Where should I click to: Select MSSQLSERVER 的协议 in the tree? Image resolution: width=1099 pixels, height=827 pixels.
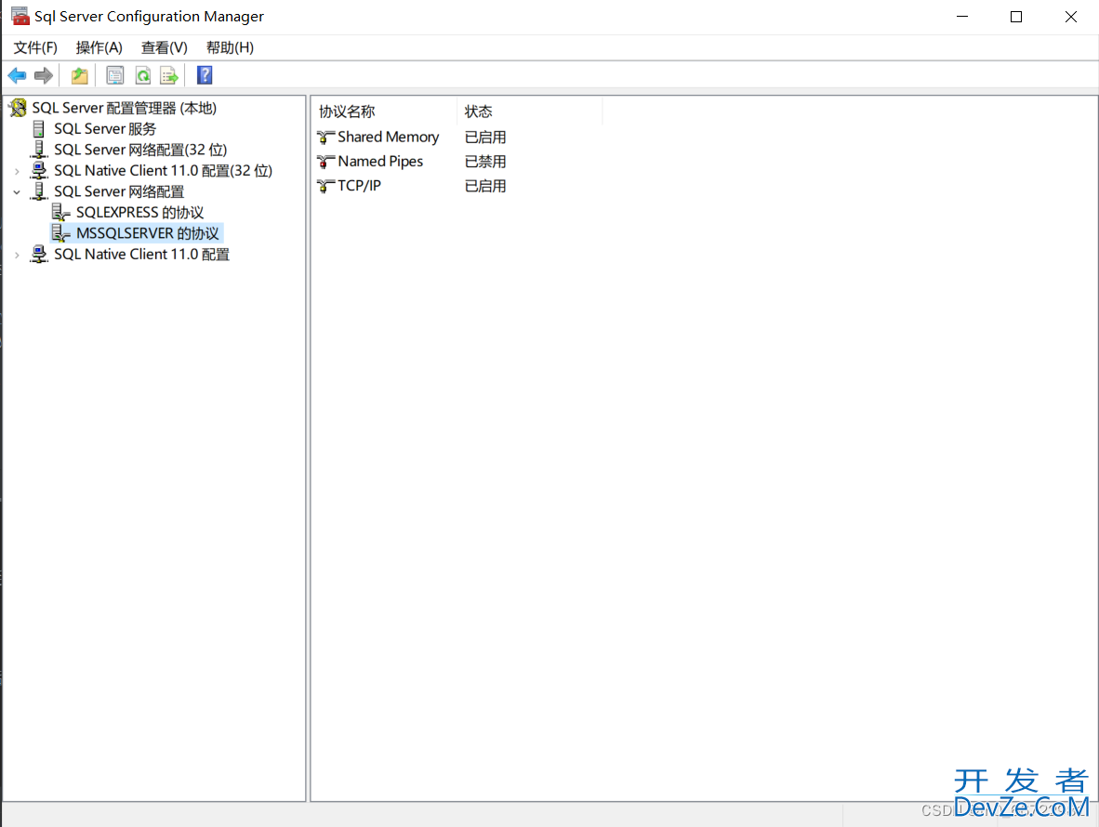point(148,234)
